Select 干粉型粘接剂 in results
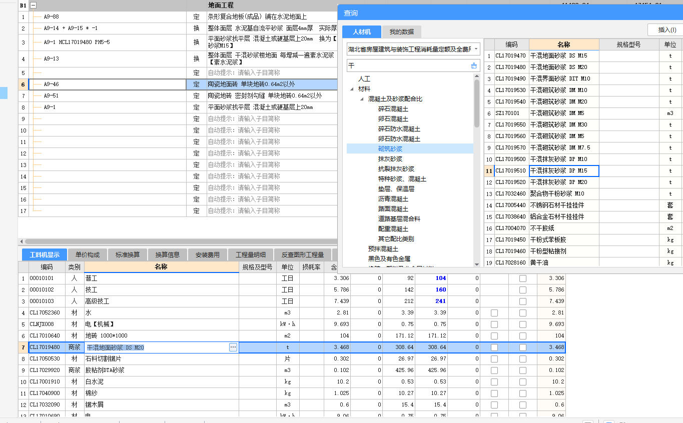 pos(564,251)
